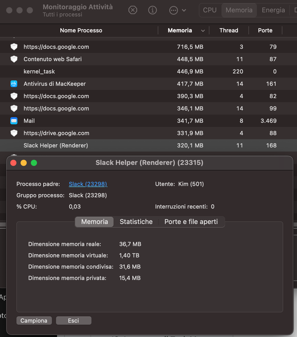The width and height of the screenshot is (297, 337).
Task: Click the stop process X icon
Action: click(x=133, y=10)
